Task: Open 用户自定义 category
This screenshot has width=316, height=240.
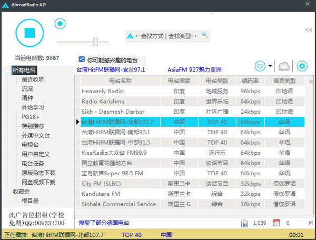Action: pos(36,154)
